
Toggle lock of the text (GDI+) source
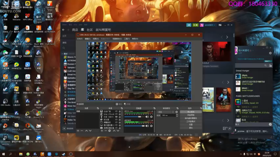pos(120,117)
